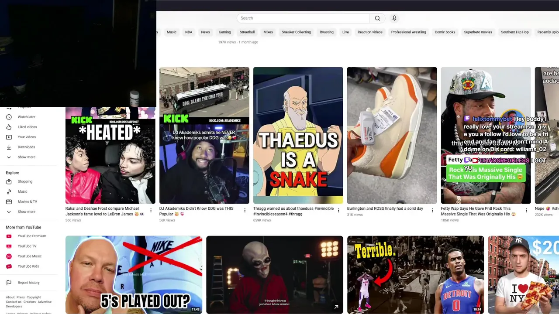
Task: Click the Press footer link
Action: [x=21, y=297]
